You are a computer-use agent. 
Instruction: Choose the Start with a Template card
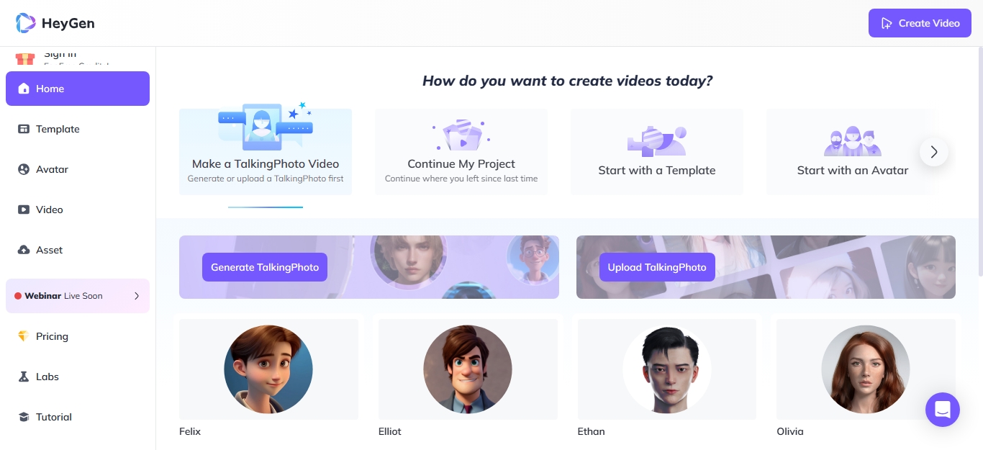point(657,152)
